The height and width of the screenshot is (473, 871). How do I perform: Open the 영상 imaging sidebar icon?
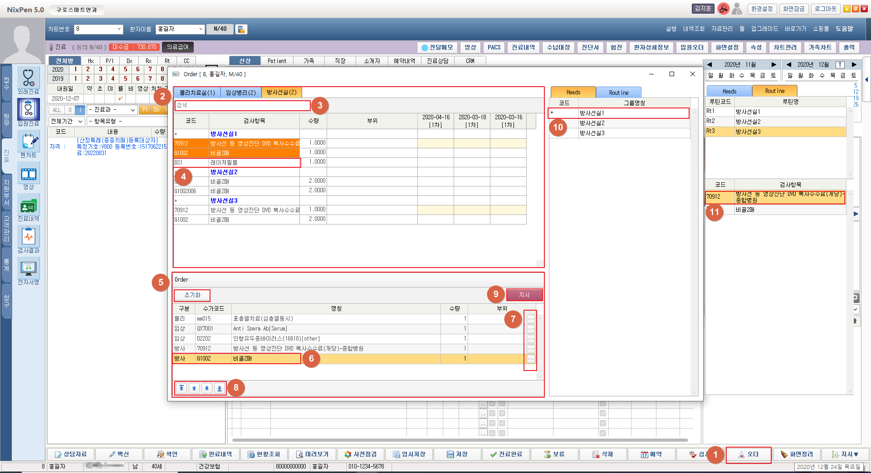coord(28,174)
